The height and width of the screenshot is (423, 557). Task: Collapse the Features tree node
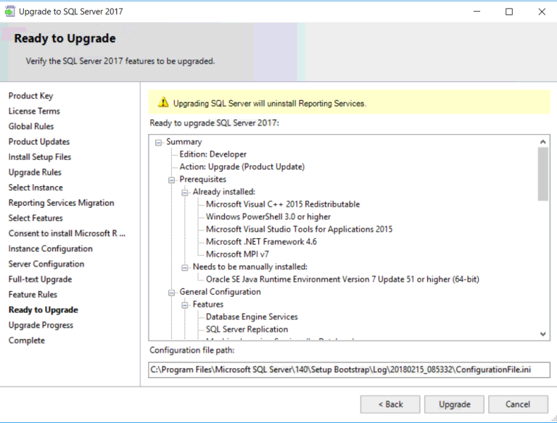tap(185, 305)
